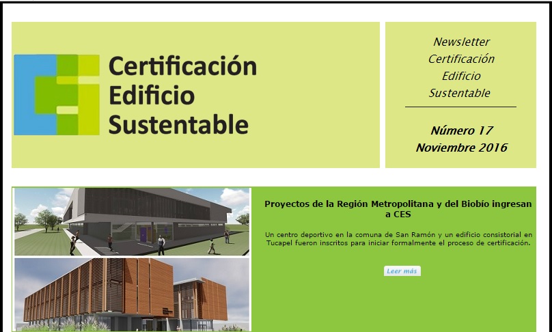
Task: Click the article summary about San Ramón
Action: pos(398,239)
